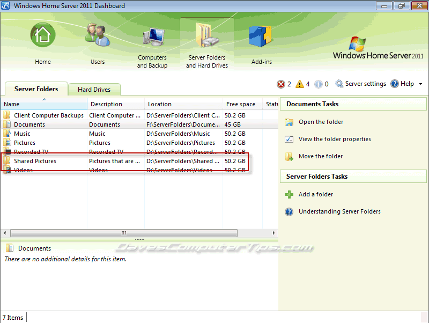Click the Open the folder link

321,122
